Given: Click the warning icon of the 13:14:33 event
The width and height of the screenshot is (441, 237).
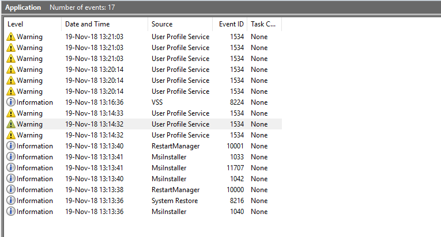Looking at the screenshot, I should (11, 113).
